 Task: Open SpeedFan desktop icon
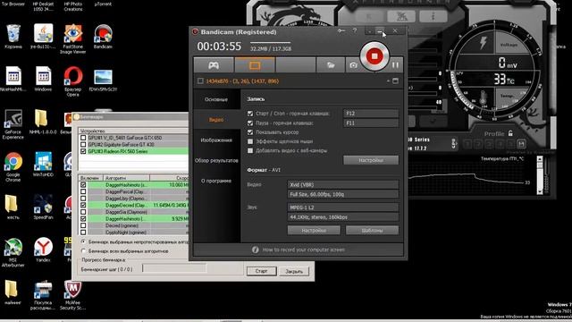pos(43,207)
